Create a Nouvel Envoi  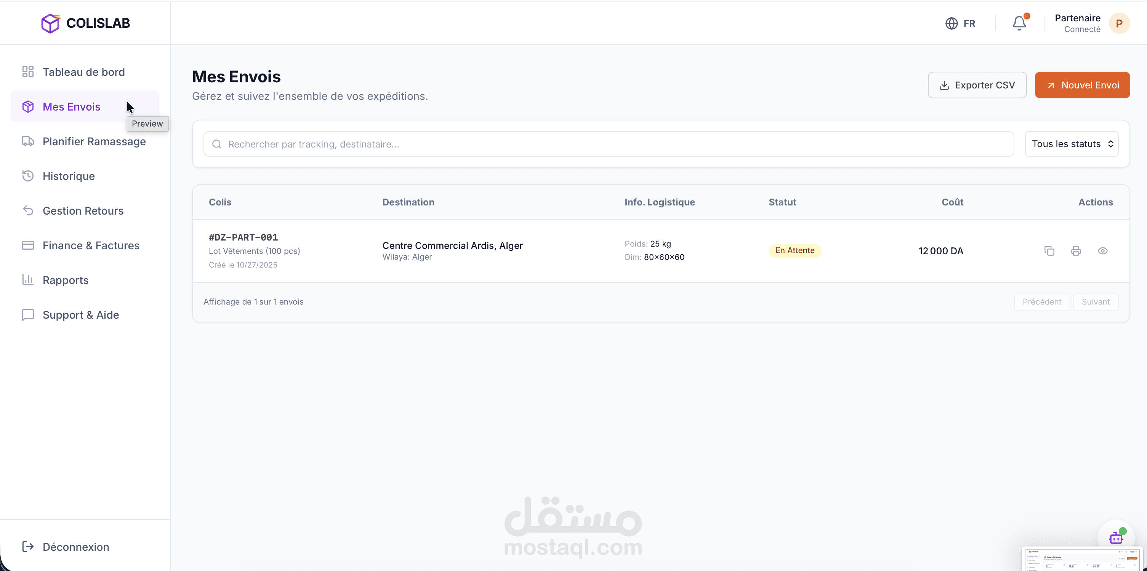click(1082, 85)
